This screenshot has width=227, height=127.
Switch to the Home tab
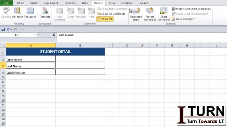(21, 3)
